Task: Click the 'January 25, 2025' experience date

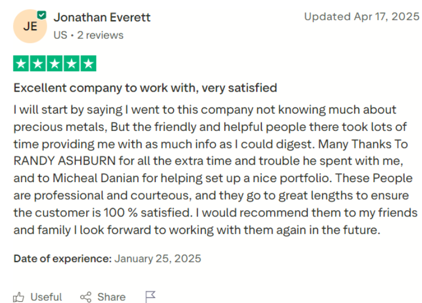Action: 158,259
